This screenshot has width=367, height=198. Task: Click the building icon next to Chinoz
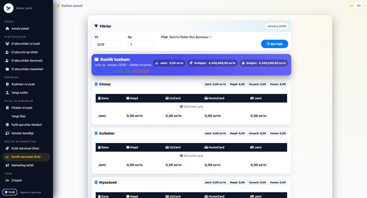pos(96,84)
